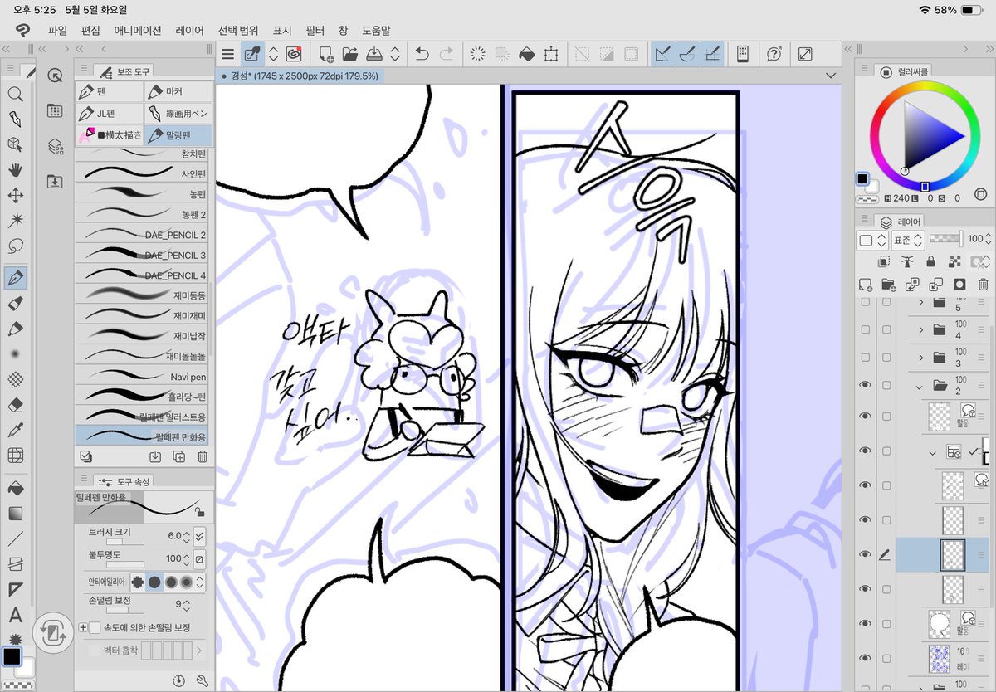Viewport: 996px width, 692px height.
Task: Click the black foreground color swatch
Action: tap(12, 656)
